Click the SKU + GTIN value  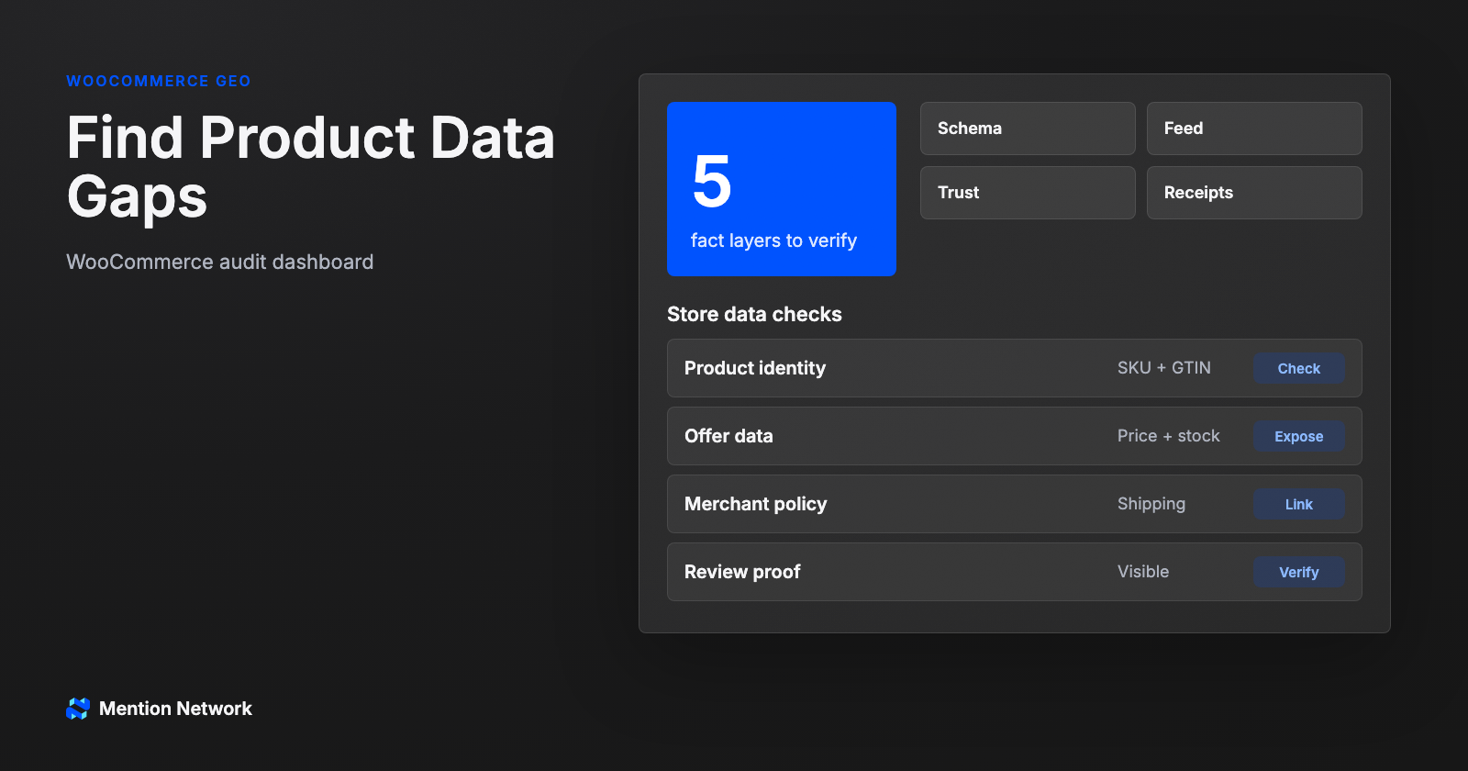(1163, 368)
